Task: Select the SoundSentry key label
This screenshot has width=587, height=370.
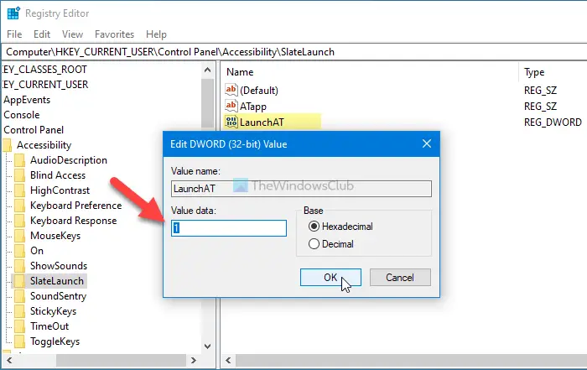Action: pyautogui.click(x=59, y=296)
